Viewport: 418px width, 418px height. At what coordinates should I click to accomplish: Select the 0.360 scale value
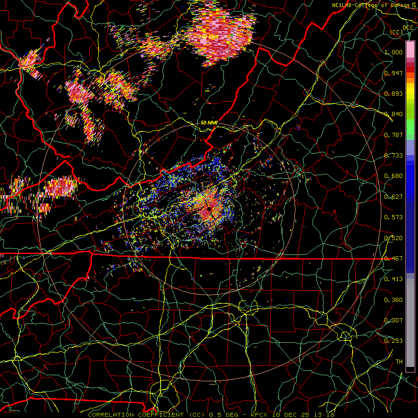pos(393,300)
